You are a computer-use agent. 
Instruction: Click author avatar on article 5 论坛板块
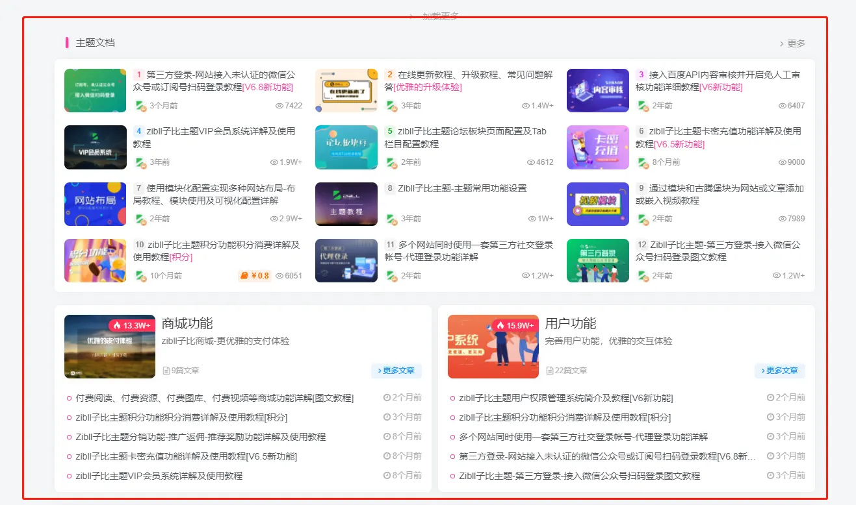(x=391, y=162)
